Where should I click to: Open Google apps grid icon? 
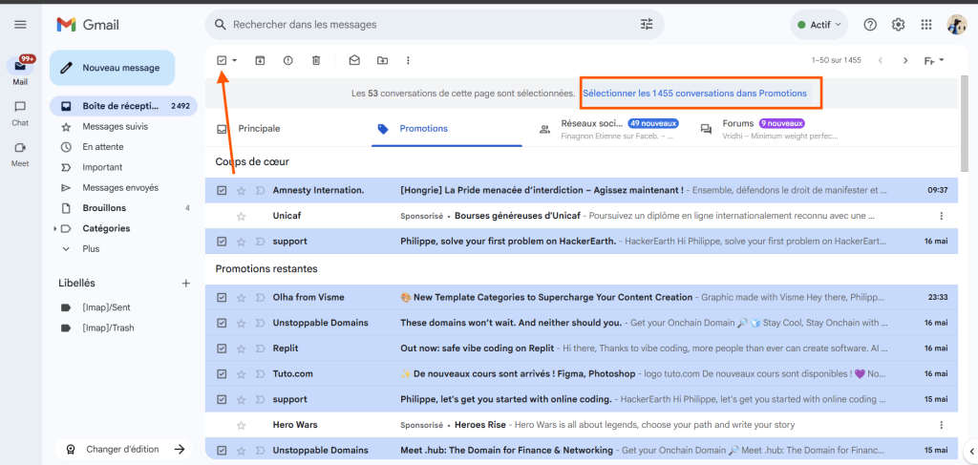(x=926, y=25)
